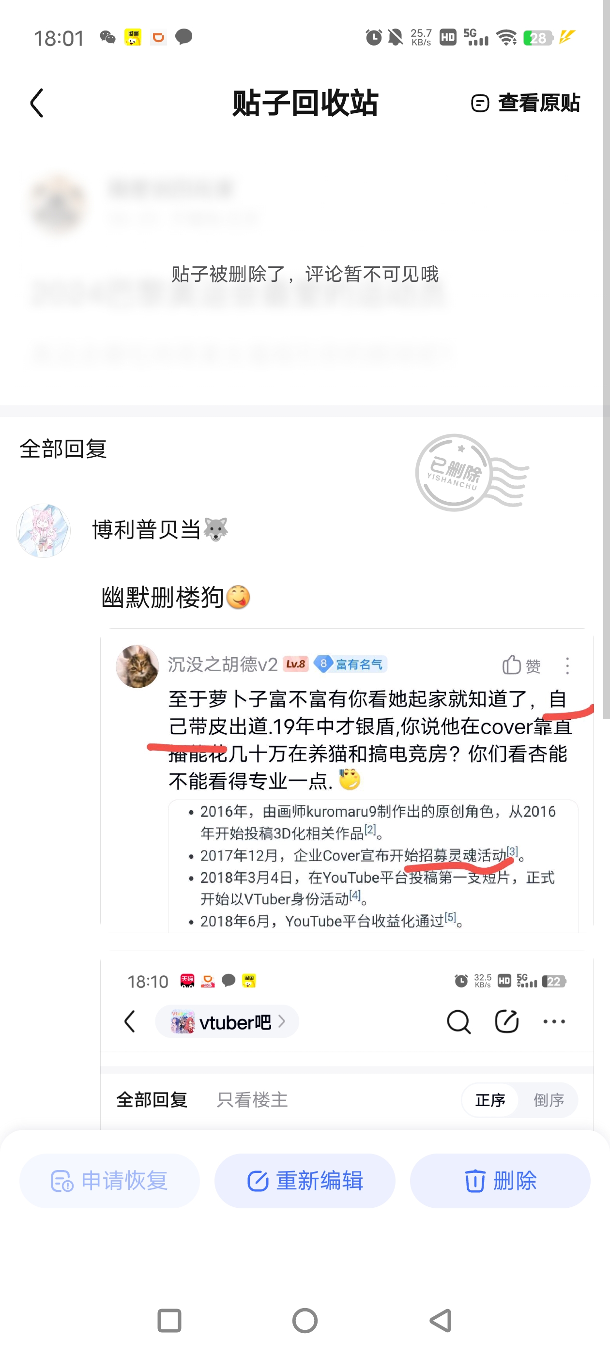Tap Android recent apps square button
The height and width of the screenshot is (1356, 610).
[x=169, y=1320]
